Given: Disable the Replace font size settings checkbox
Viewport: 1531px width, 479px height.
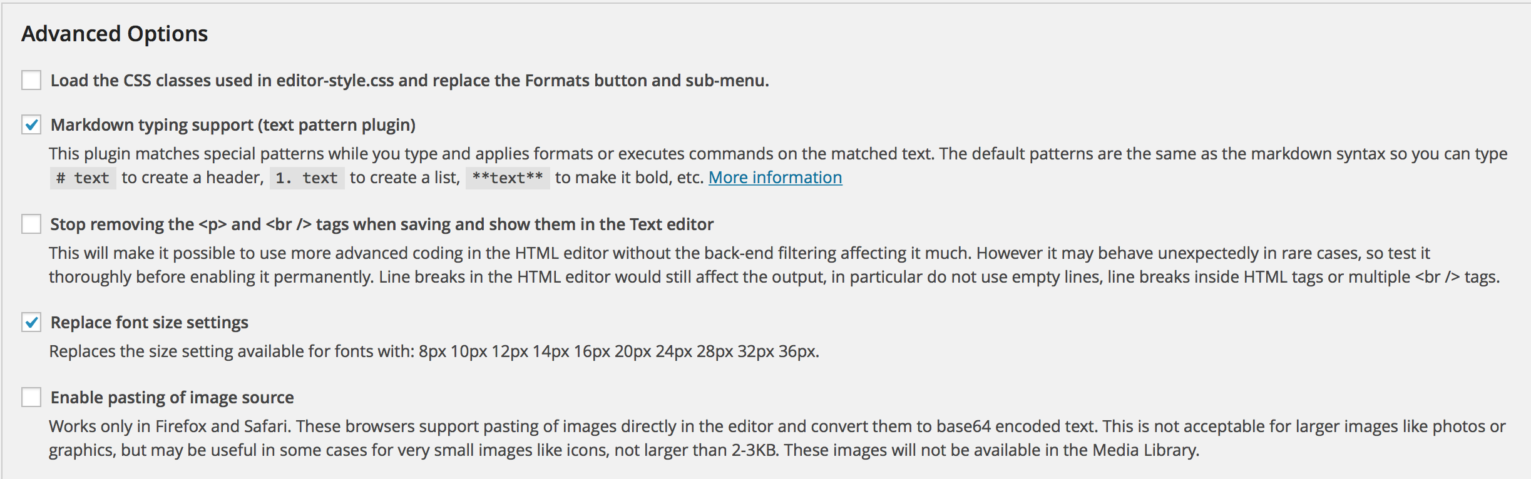Looking at the screenshot, I should [31, 323].
